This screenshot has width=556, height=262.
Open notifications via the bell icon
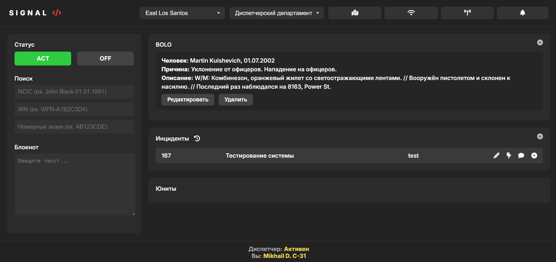click(x=522, y=13)
